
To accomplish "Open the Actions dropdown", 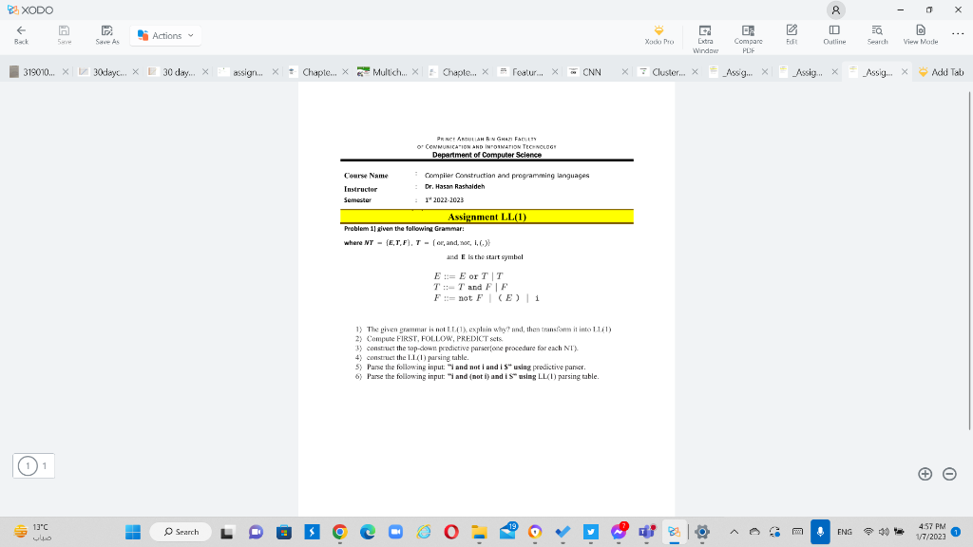I will pos(164,35).
